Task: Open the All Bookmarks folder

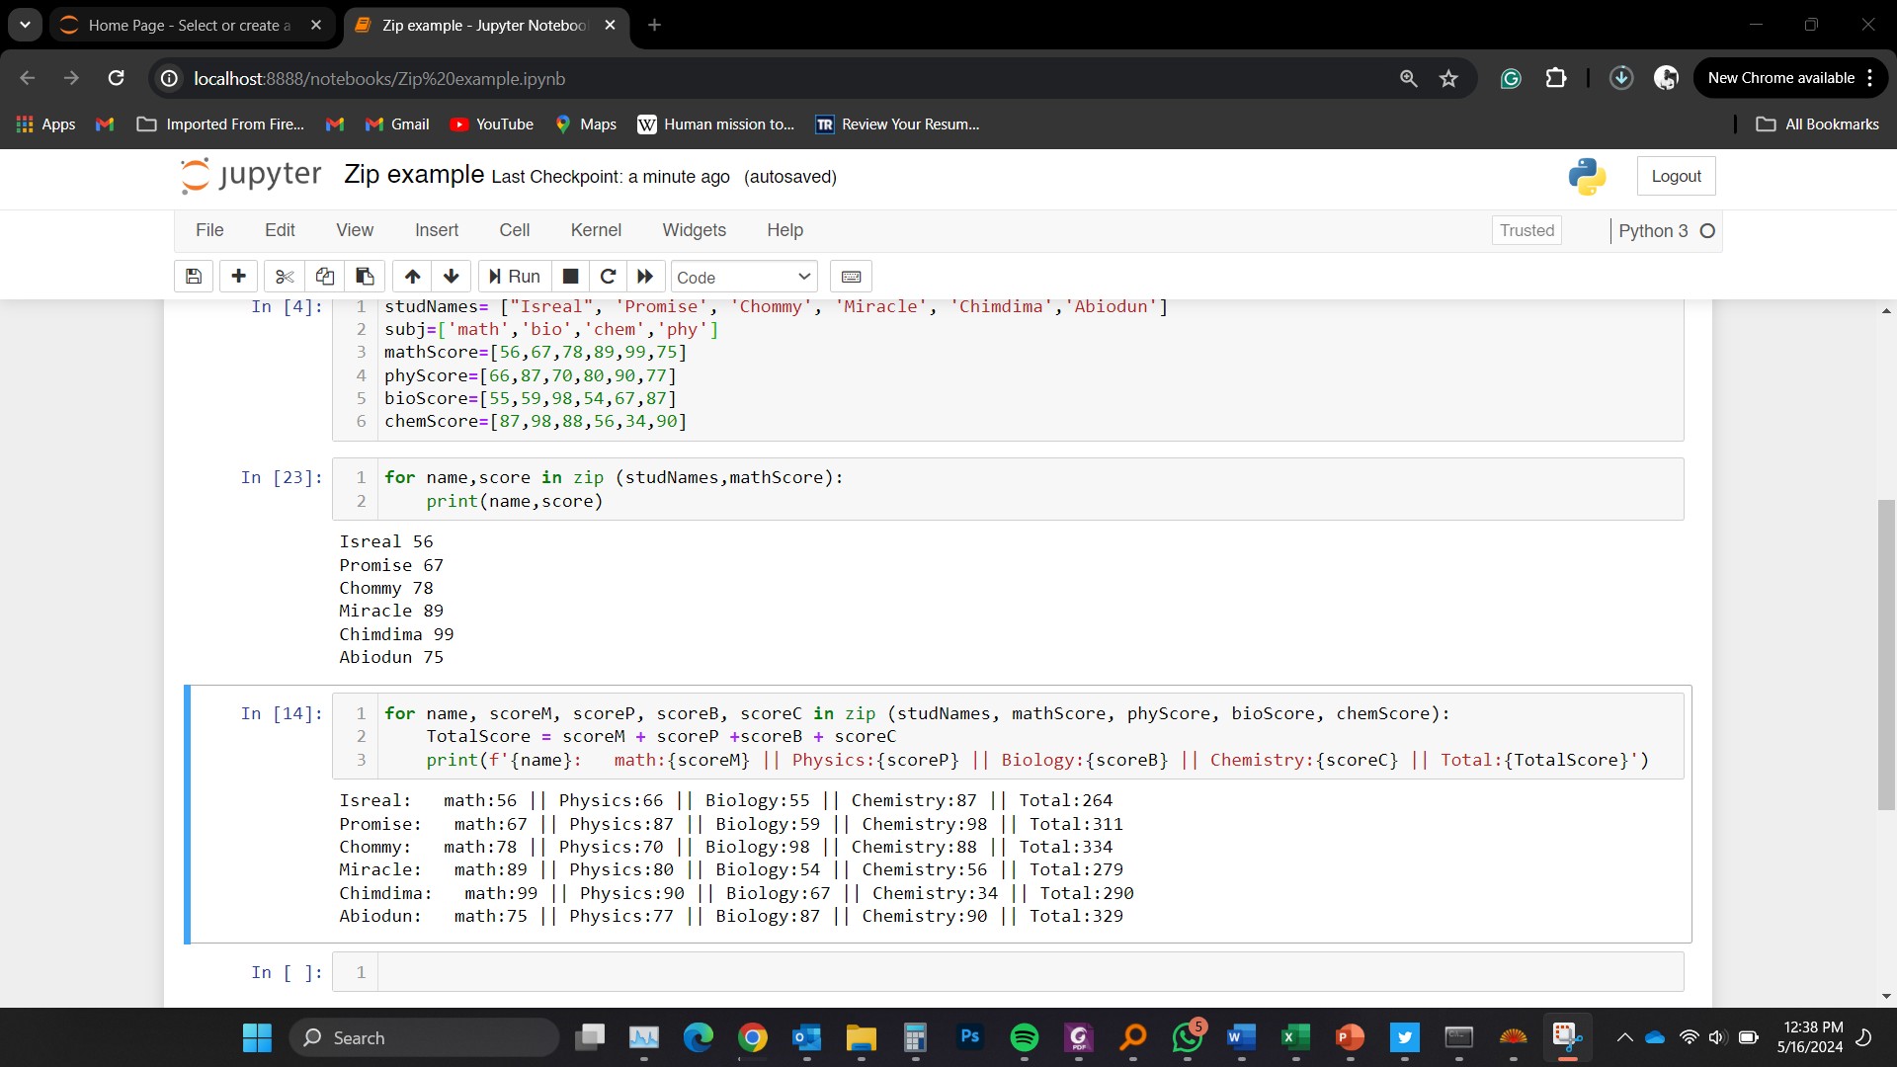Action: (1817, 124)
